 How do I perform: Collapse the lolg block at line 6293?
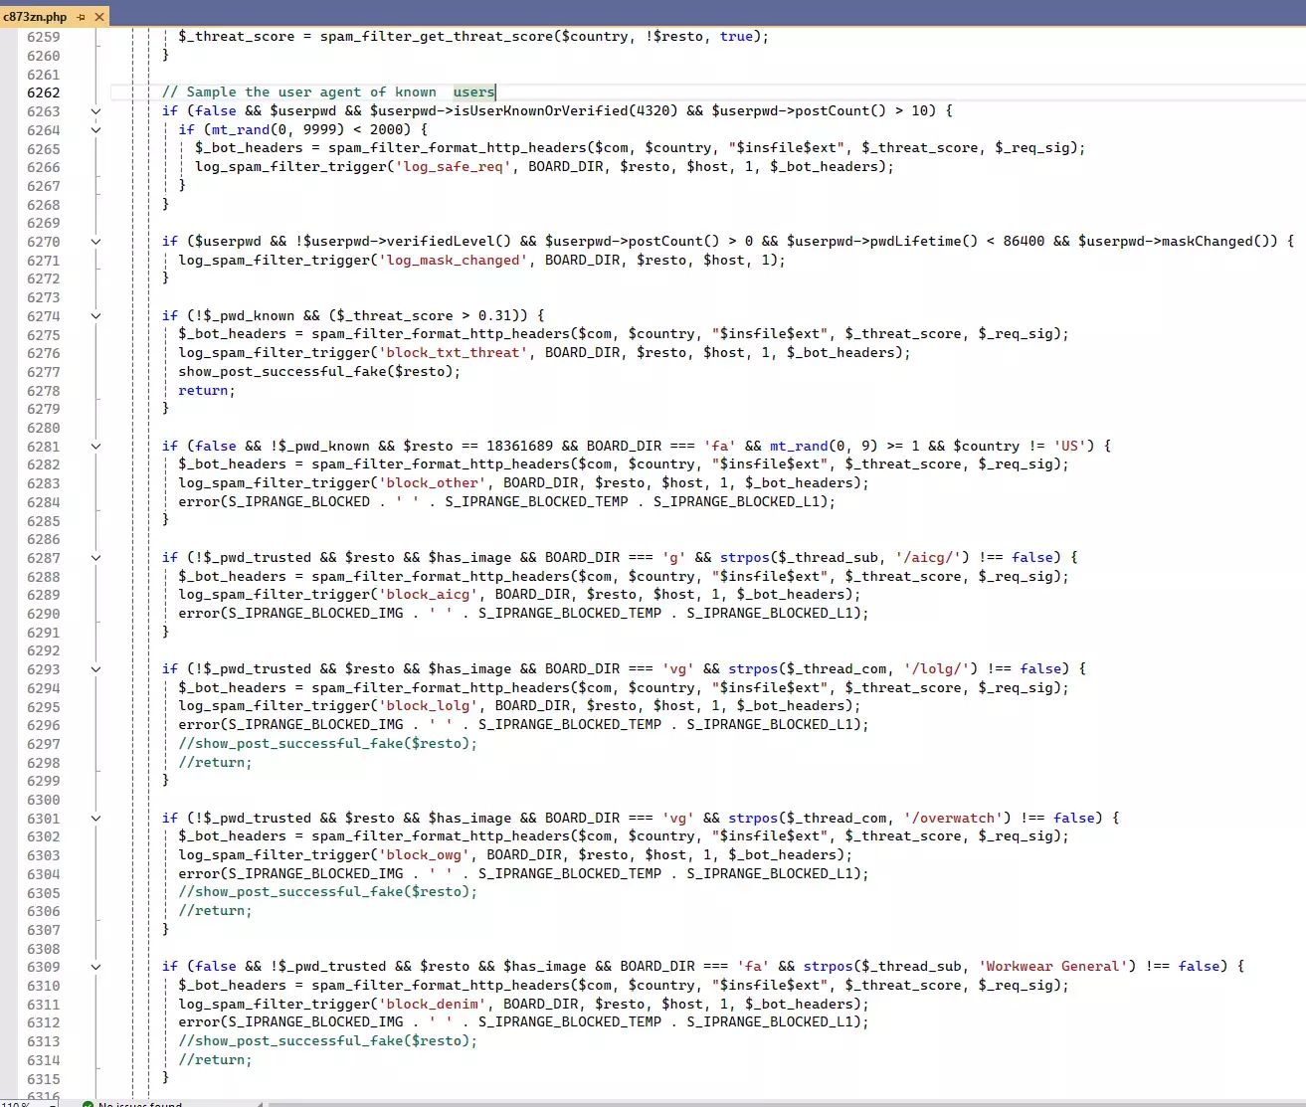(x=95, y=669)
